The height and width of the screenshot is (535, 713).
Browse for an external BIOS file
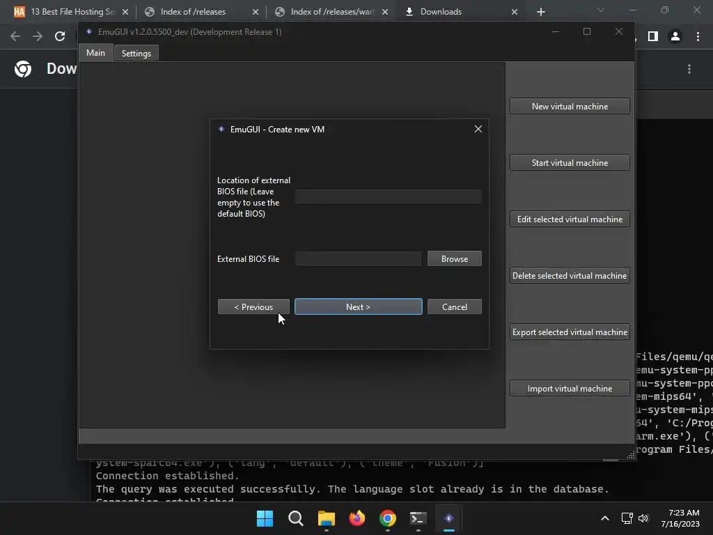pyautogui.click(x=454, y=258)
